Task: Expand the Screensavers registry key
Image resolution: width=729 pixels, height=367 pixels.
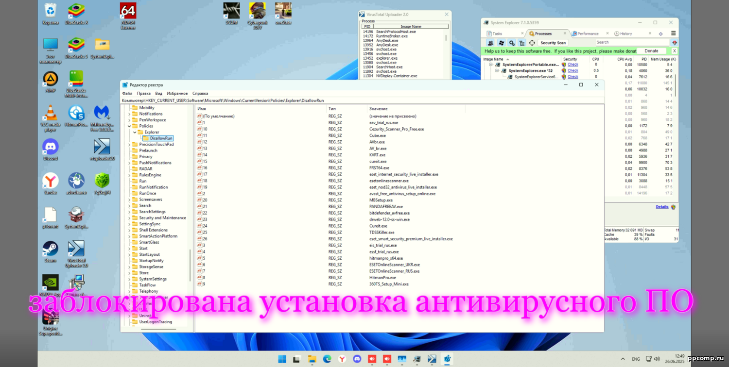Action: point(129,200)
